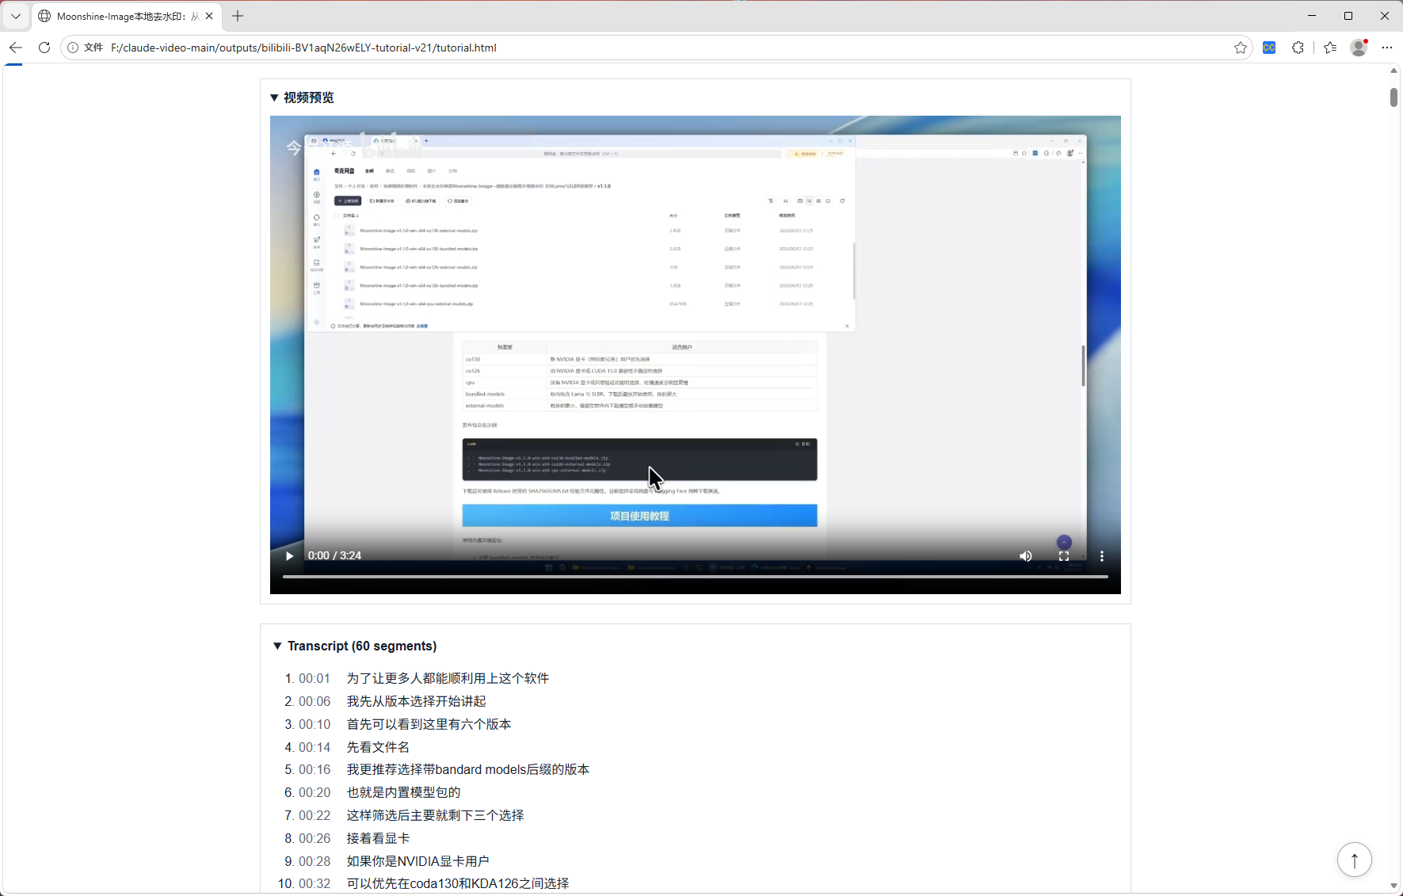1403x896 pixels.
Task: Jump to timestamp 00:32 segment
Action: [314, 883]
